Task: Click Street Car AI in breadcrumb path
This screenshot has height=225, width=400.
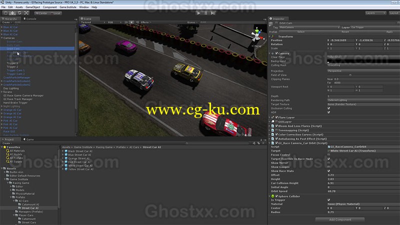Action: 152,147
